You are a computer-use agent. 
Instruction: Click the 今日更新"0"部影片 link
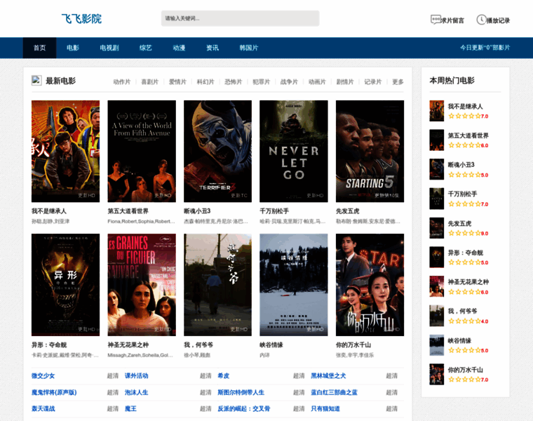point(485,48)
